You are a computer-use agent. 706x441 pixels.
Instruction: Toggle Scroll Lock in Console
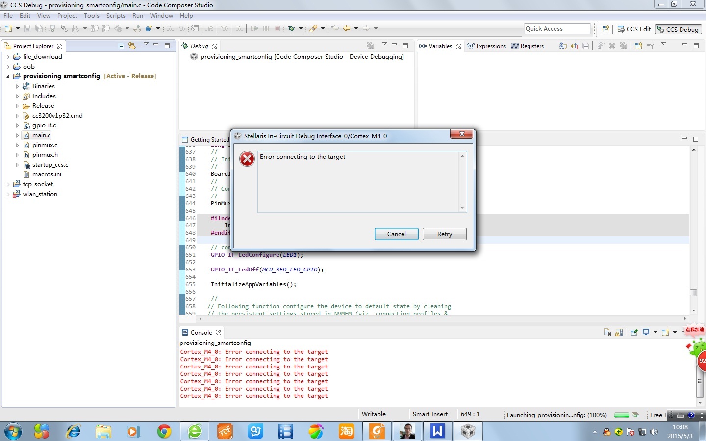pyautogui.click(x=619, y=332)
